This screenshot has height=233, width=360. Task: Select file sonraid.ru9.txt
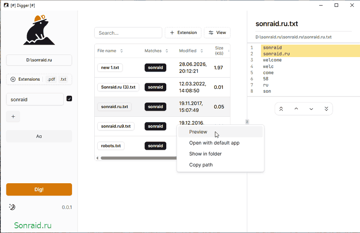[116, 126]
